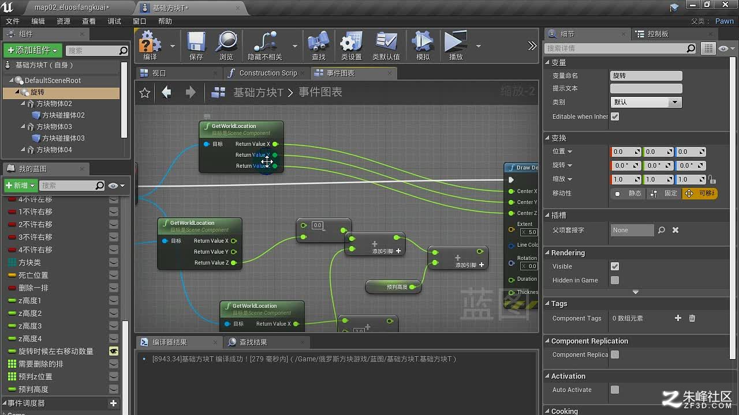Screen dimensions: 739x415
Task: Toggle eye icon for 旋转时候左右移动数量 variable
Action: pos(114,351)
